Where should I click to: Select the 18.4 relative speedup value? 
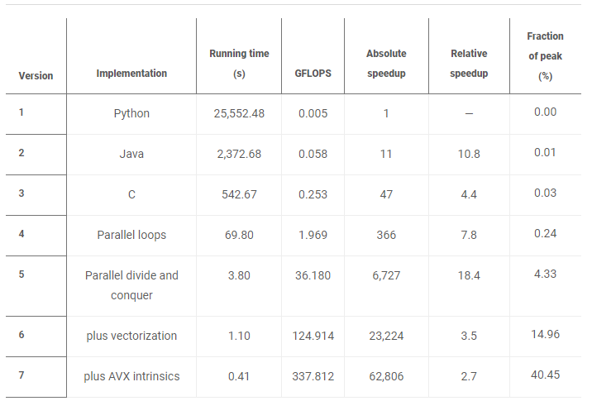[469, 274]
